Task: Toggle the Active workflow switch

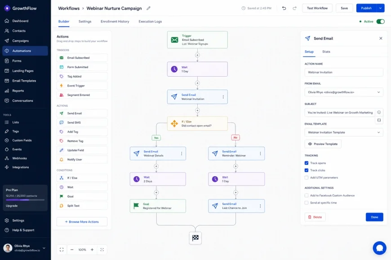Action: pyautogui.click(x=381, y=22)
